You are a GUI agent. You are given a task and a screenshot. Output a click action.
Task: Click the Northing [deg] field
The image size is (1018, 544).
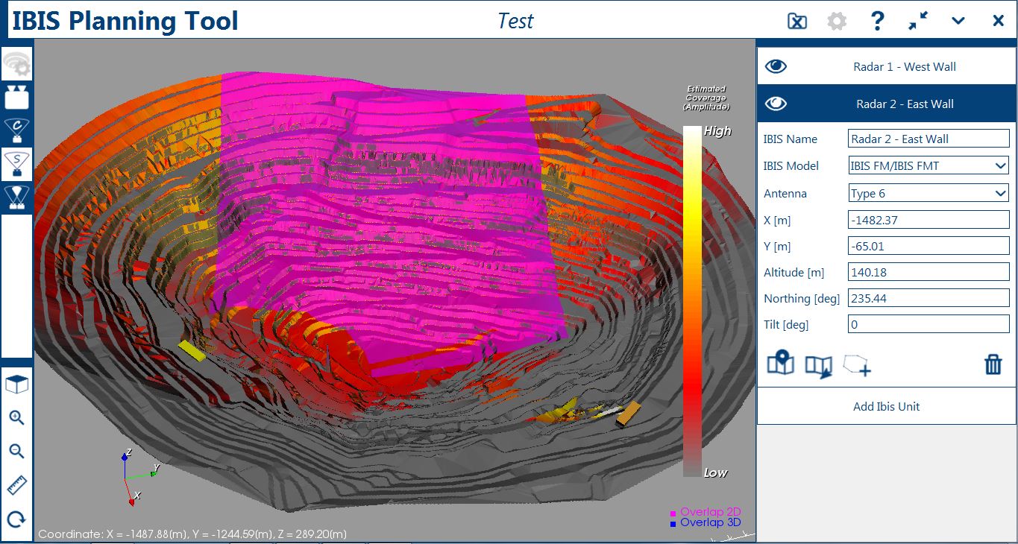[929, 298]
